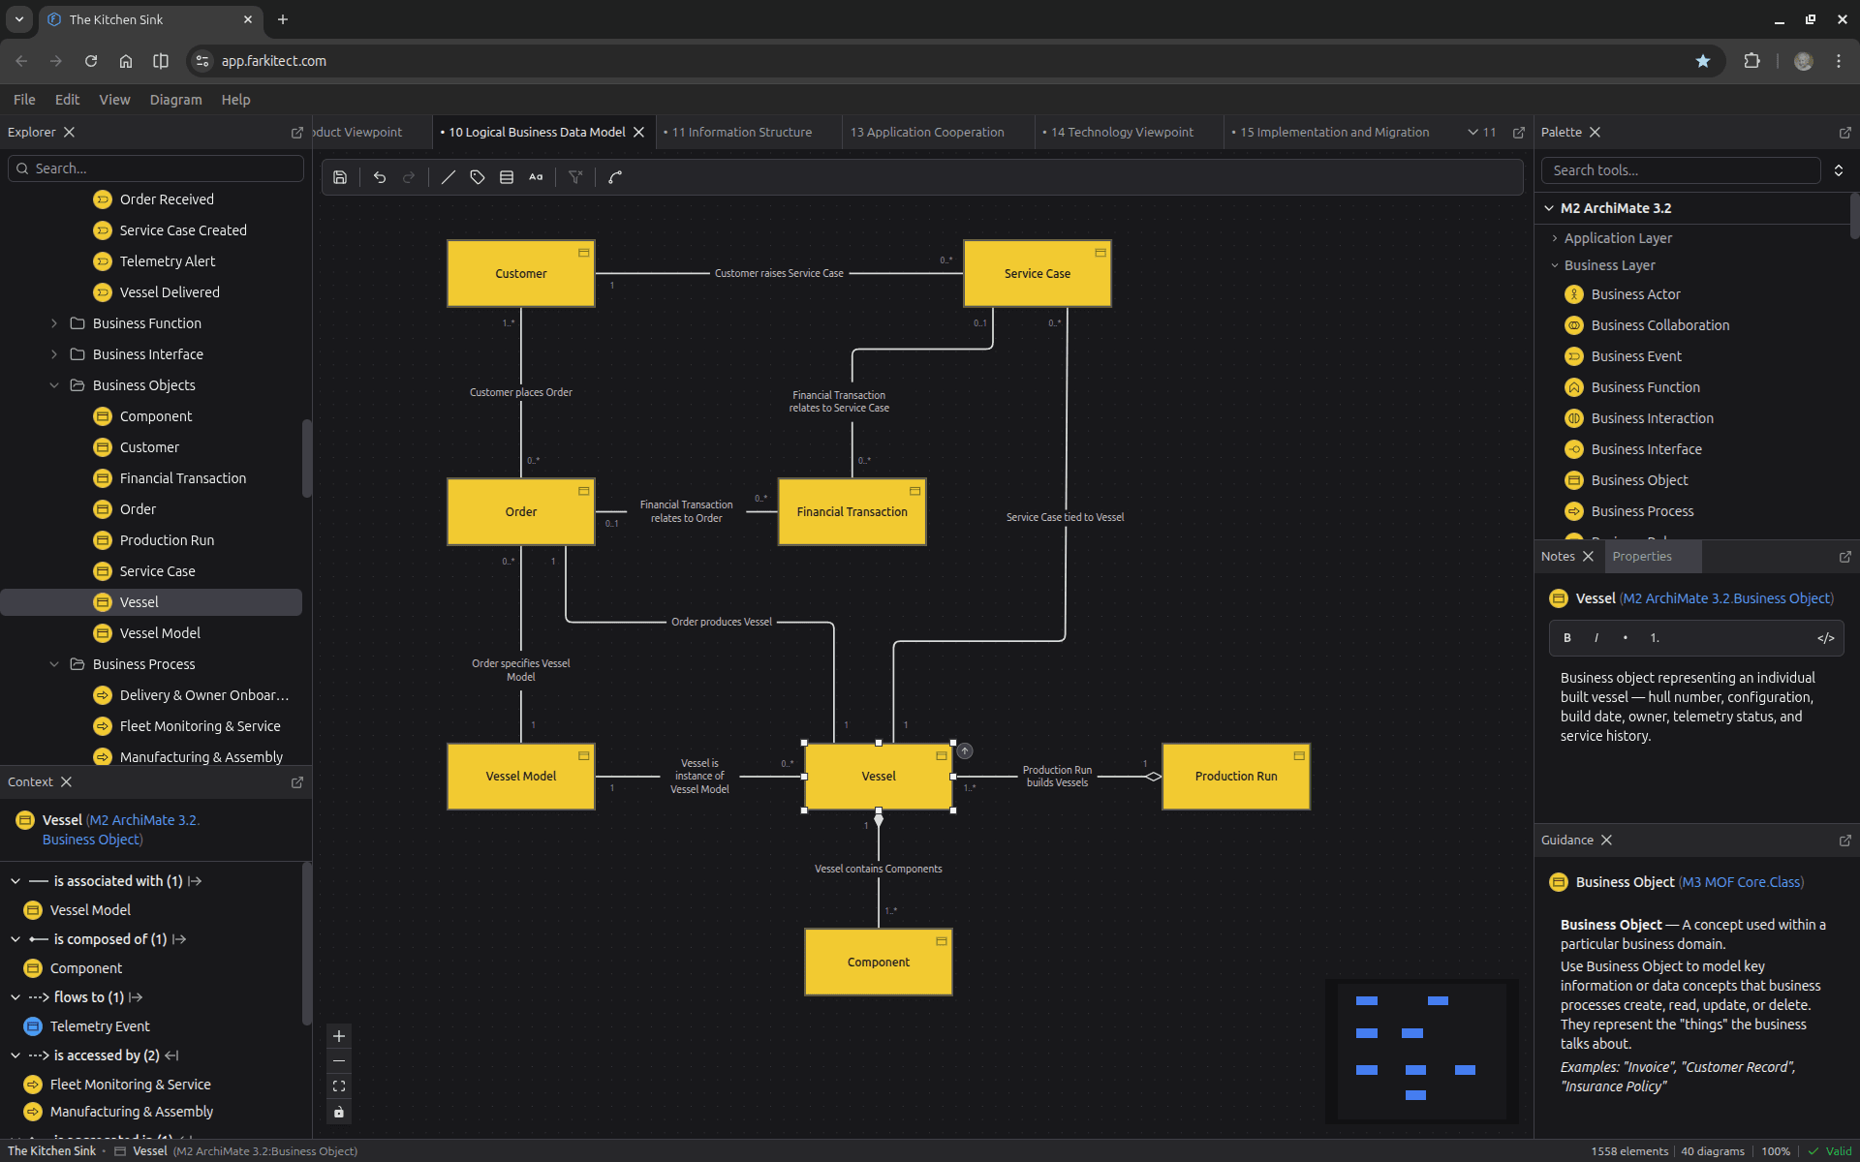Click the minimap overview thumbnail
The image size is (1860, 1162).
tap(1421, 1051)
